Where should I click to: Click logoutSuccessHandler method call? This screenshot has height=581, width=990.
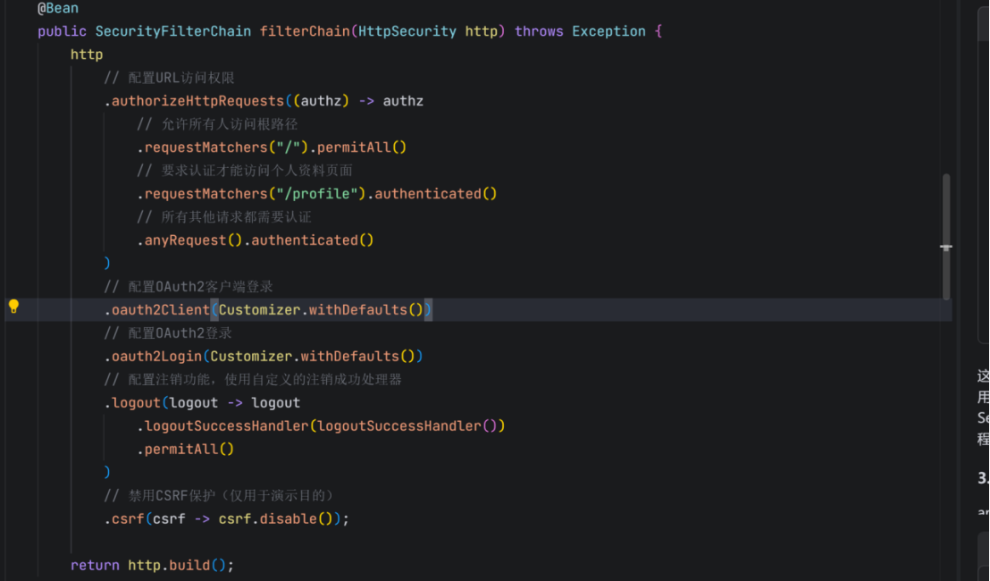[227, 426]
